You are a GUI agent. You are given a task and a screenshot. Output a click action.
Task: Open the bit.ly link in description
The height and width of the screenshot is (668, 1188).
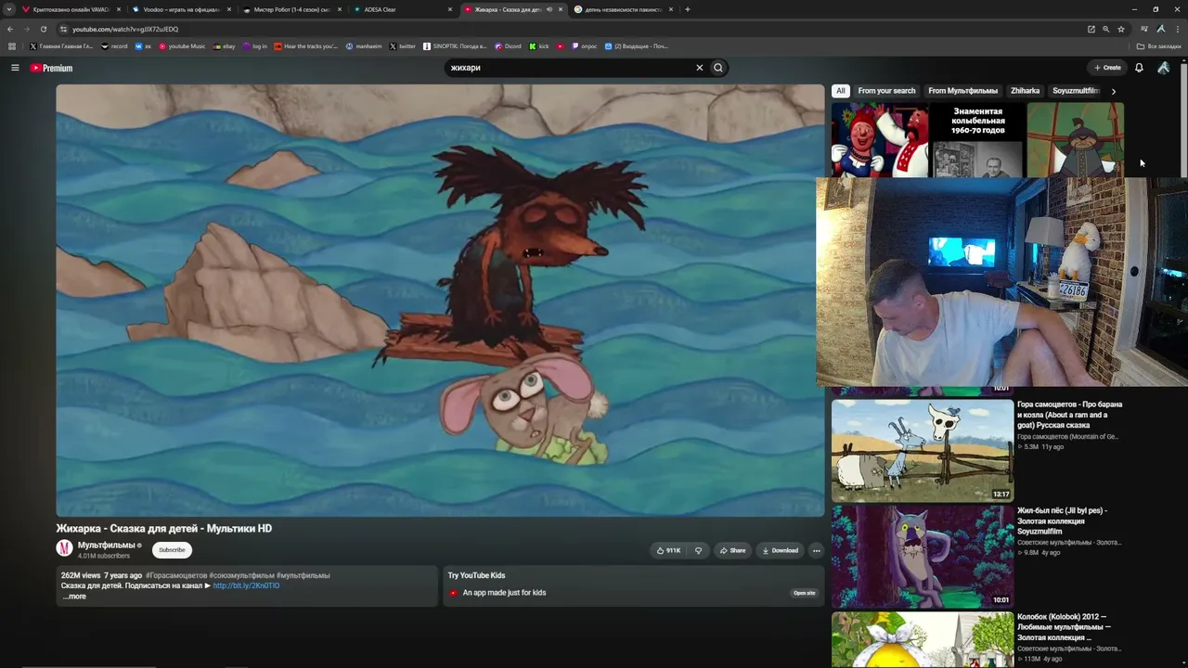(x=246, y=585)
